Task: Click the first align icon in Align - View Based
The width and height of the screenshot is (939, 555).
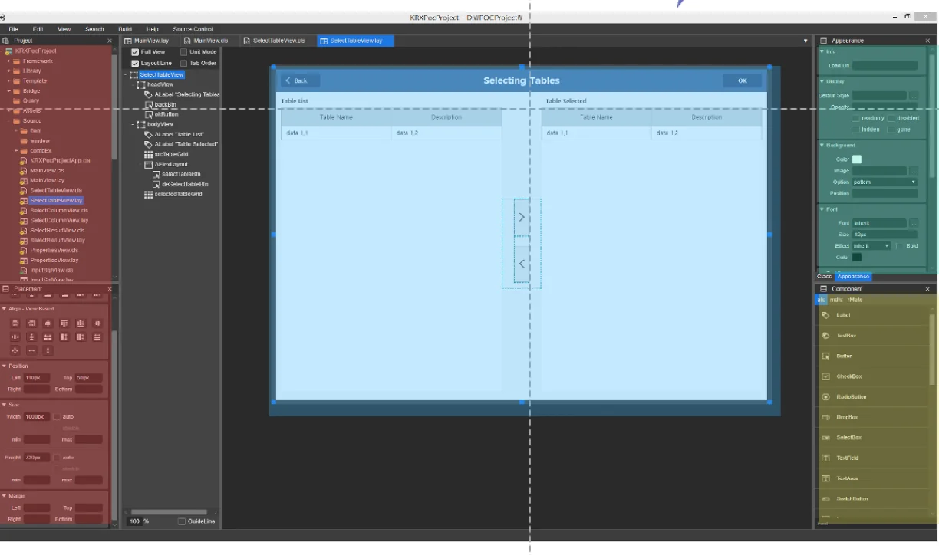Action: 15,323
